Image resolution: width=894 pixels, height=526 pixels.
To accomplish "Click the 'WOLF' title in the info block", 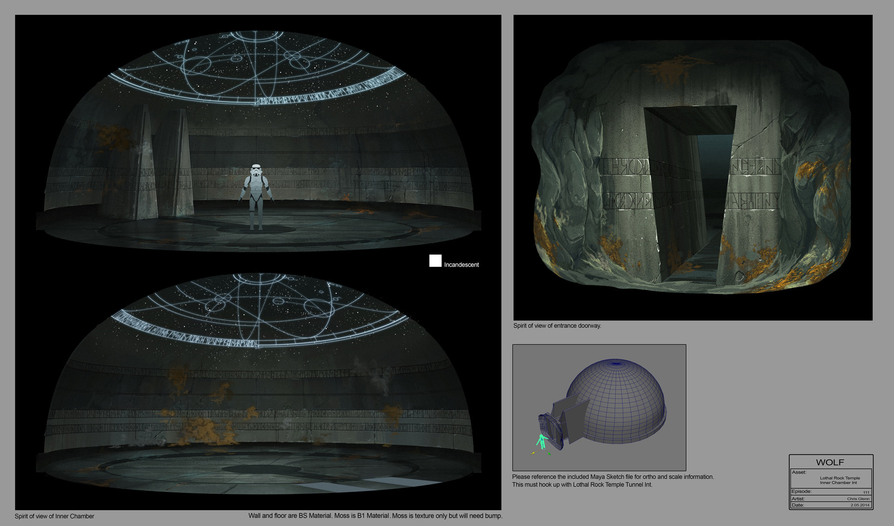I will tap(830, 462).
